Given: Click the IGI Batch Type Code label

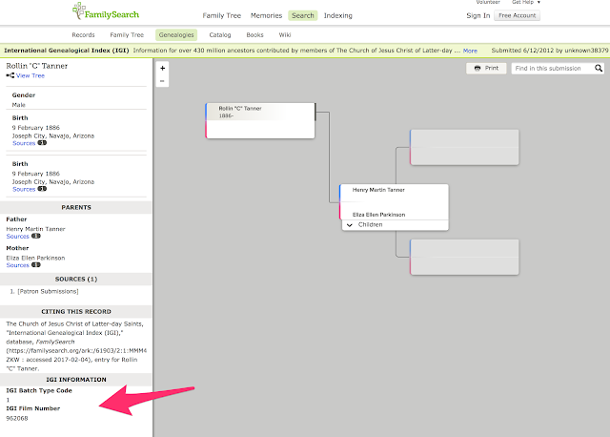Looking at the screenshot, I should 39,390.
